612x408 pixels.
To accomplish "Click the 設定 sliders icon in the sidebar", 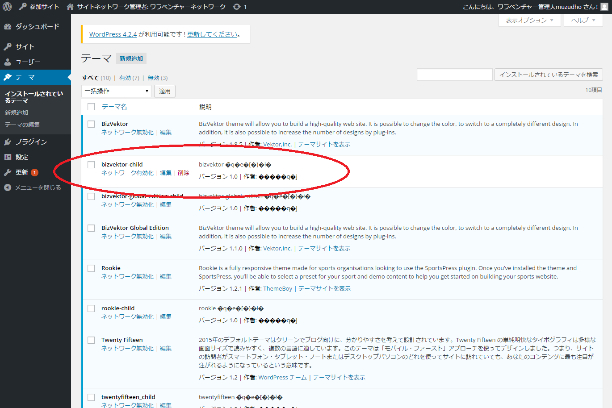I will pyautogui.click(x=8, y=157).
